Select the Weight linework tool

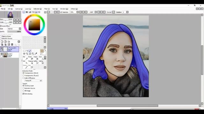click(x=36, y=58)
